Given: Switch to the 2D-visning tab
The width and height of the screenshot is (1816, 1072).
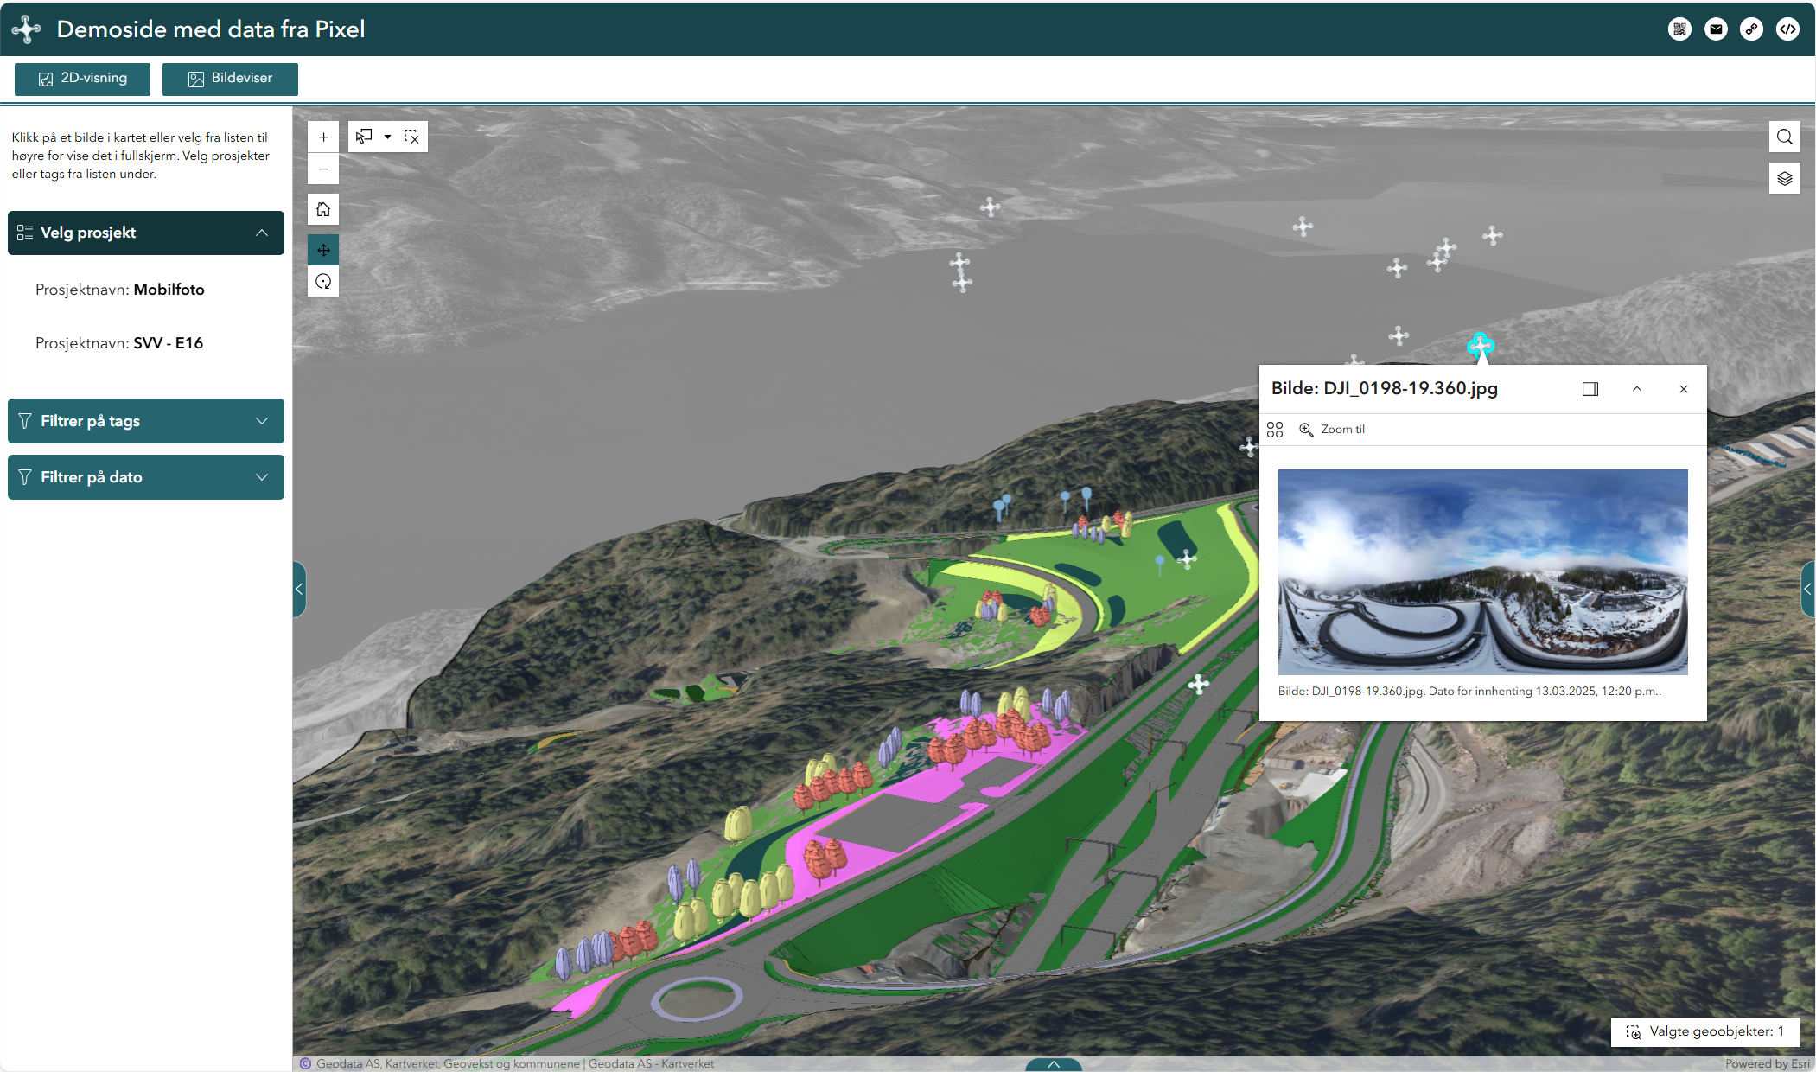Looking at the screenshot, I should (83, 79).
